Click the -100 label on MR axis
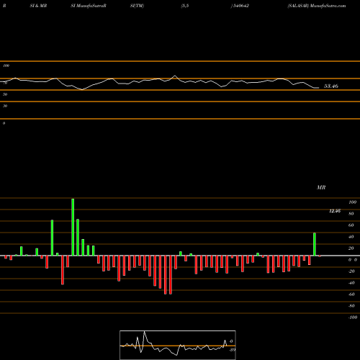The image size is (360, 360). point(352,318)
